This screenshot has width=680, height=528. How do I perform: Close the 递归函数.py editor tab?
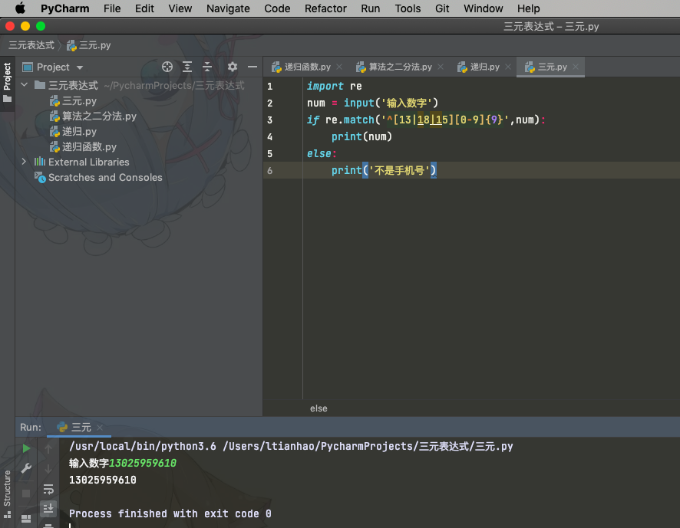coord(339,67)
